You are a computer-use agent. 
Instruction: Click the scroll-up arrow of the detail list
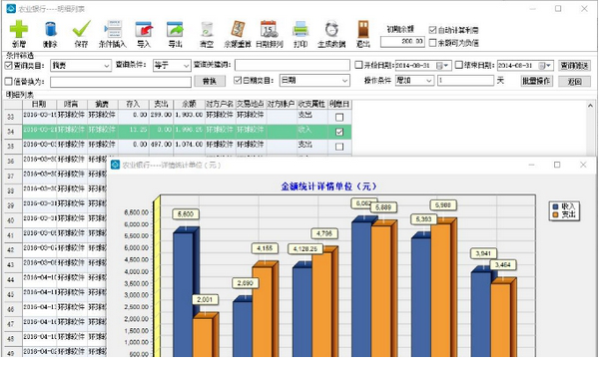(591, 106)
